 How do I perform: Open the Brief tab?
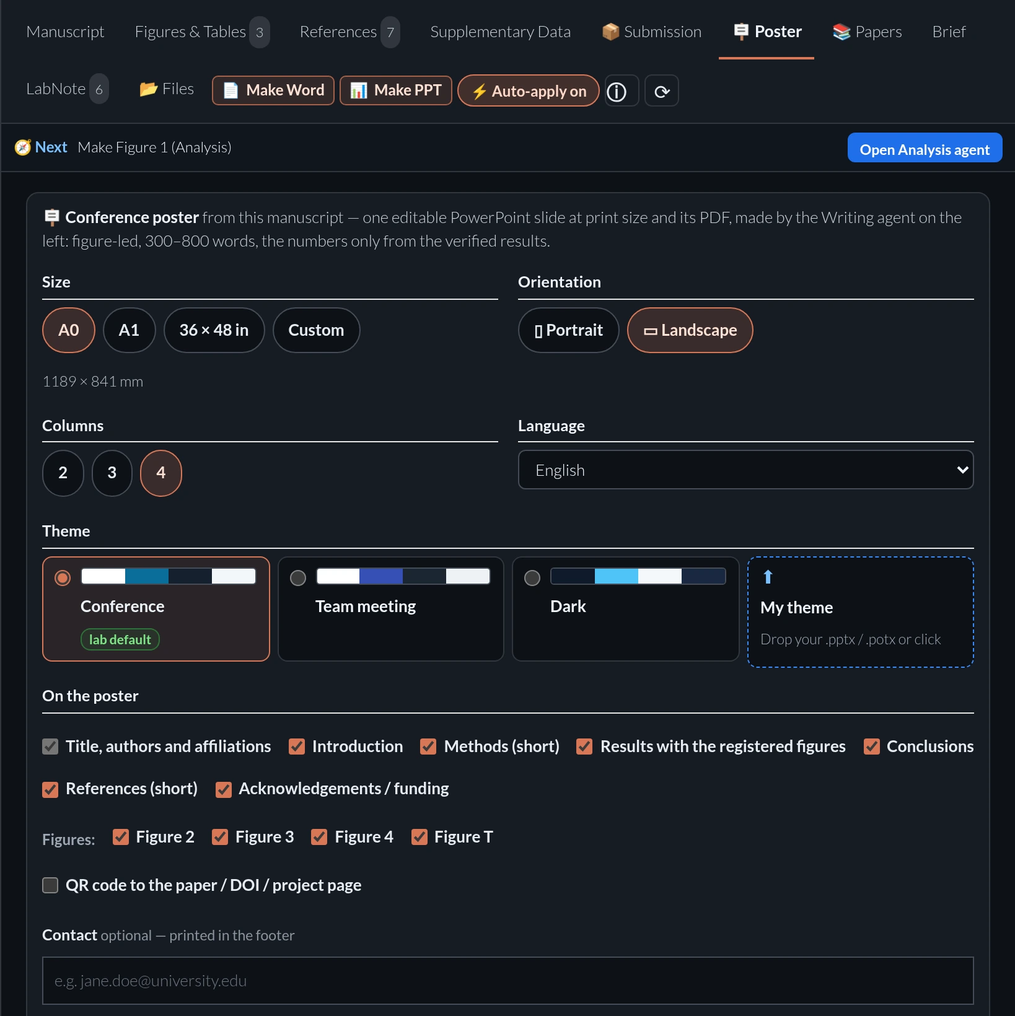tap(949, 32)
